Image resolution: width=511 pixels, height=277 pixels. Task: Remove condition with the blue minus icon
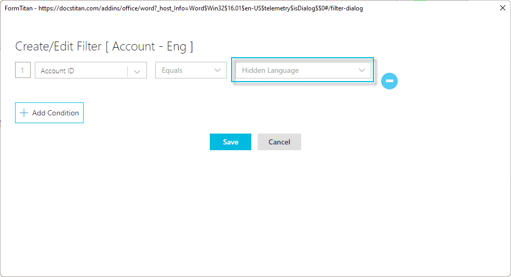pos(389,81)
